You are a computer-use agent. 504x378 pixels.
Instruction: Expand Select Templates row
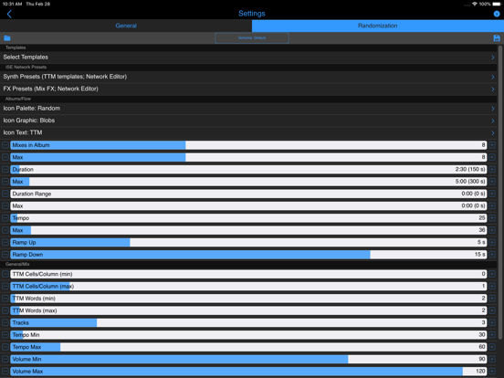[248, 58]
